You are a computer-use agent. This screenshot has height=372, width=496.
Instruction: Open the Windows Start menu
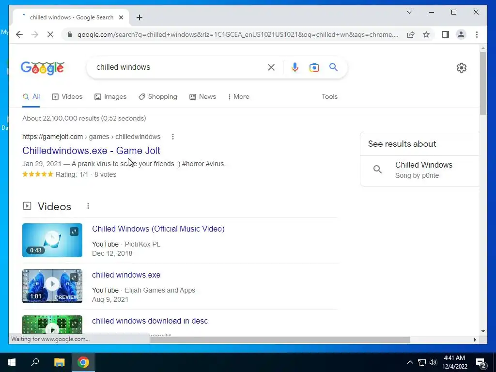pyautogui.click(x=12, y=362)
